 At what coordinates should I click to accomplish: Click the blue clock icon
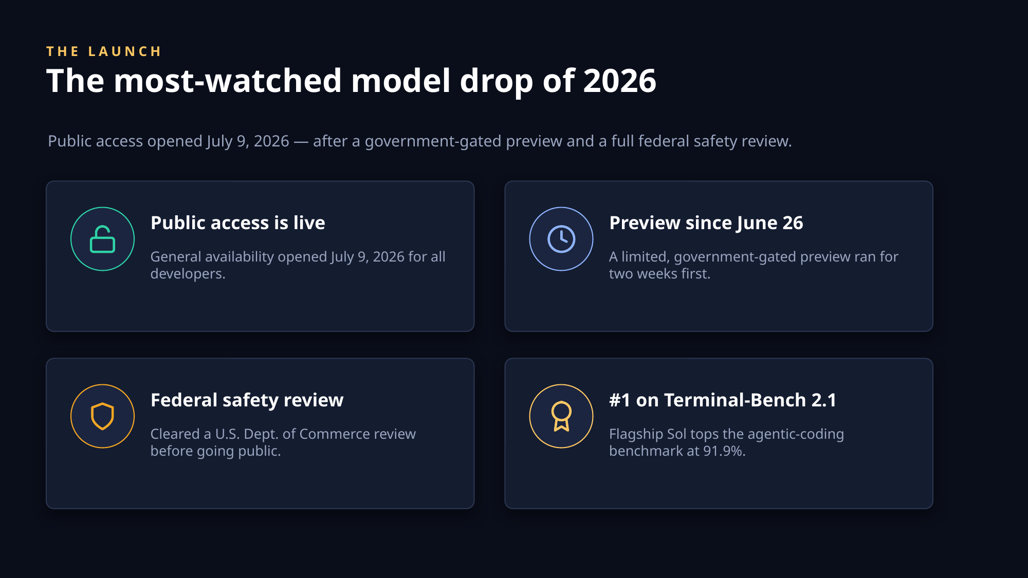click(561, 239)
